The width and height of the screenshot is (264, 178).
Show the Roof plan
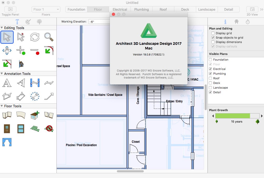coord(210,78)
